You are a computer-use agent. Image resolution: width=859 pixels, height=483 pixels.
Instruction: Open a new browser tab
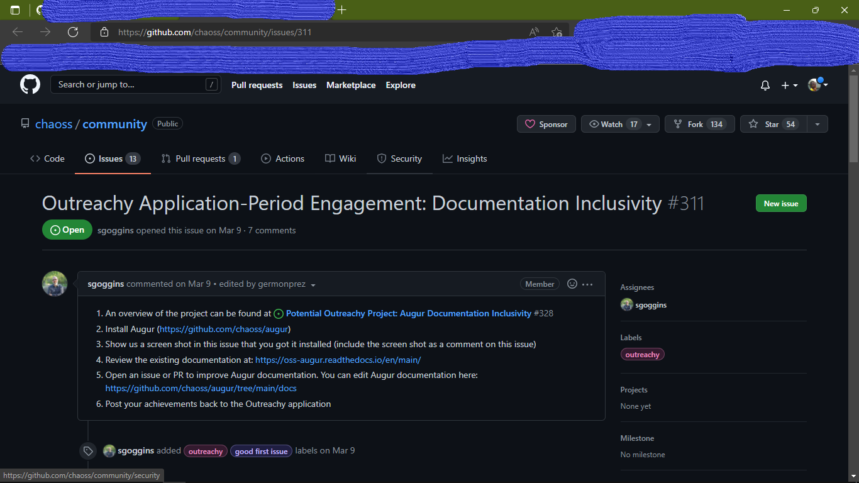342,10
